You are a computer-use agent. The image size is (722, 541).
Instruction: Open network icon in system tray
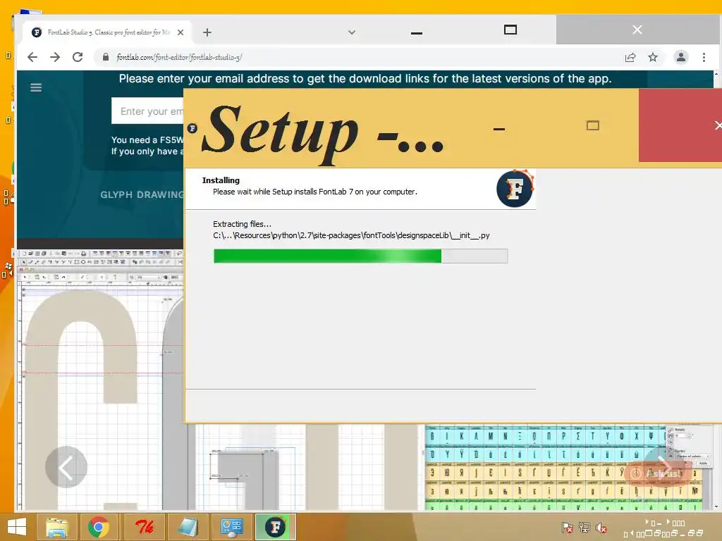point(585,527)
